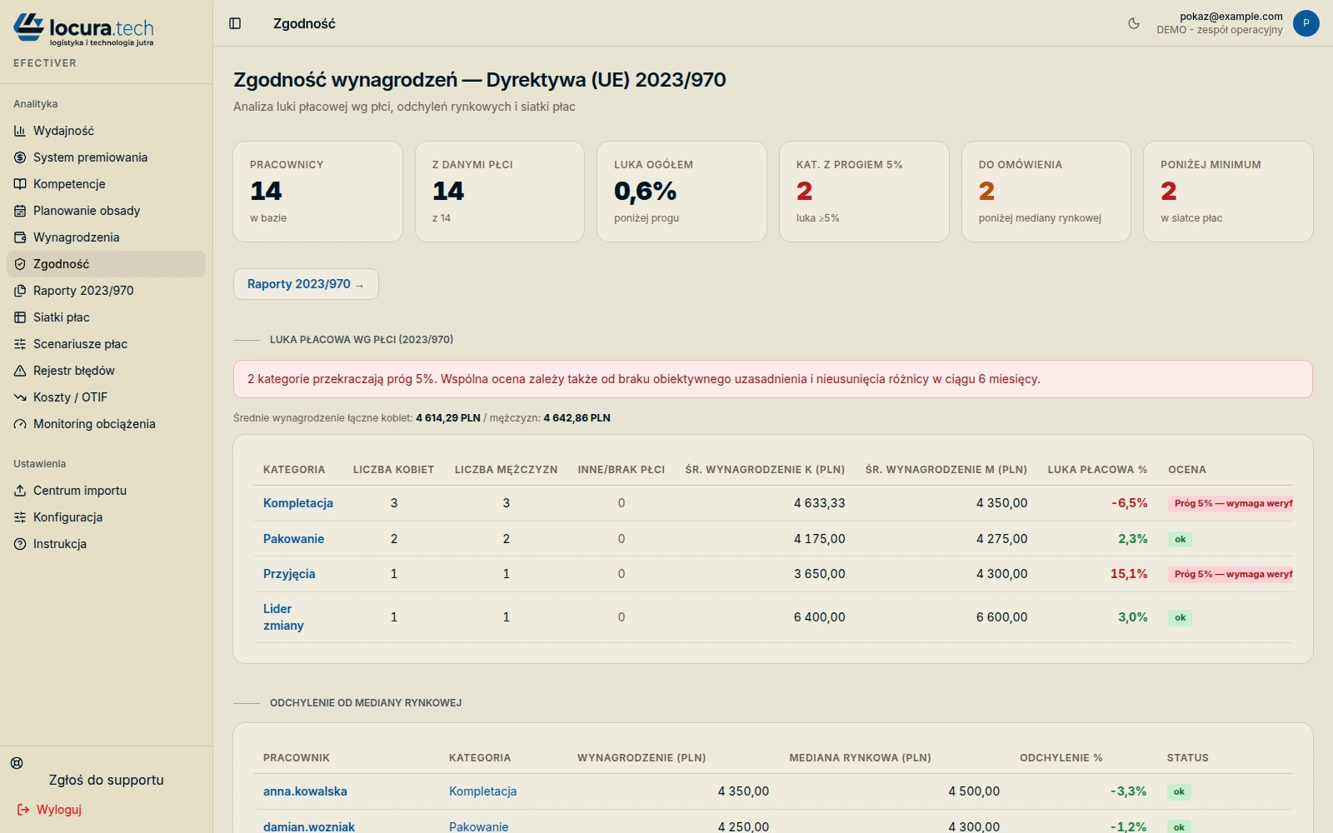Click the Rejestr błędów warning icon
The height and width of the screenshot is (833, 1333).
[20, 371]
